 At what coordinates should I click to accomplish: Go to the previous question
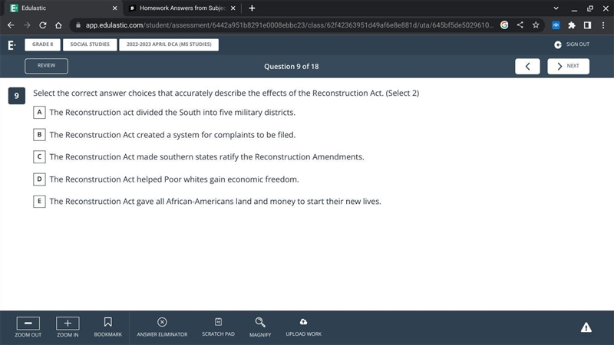click(527, 66)
